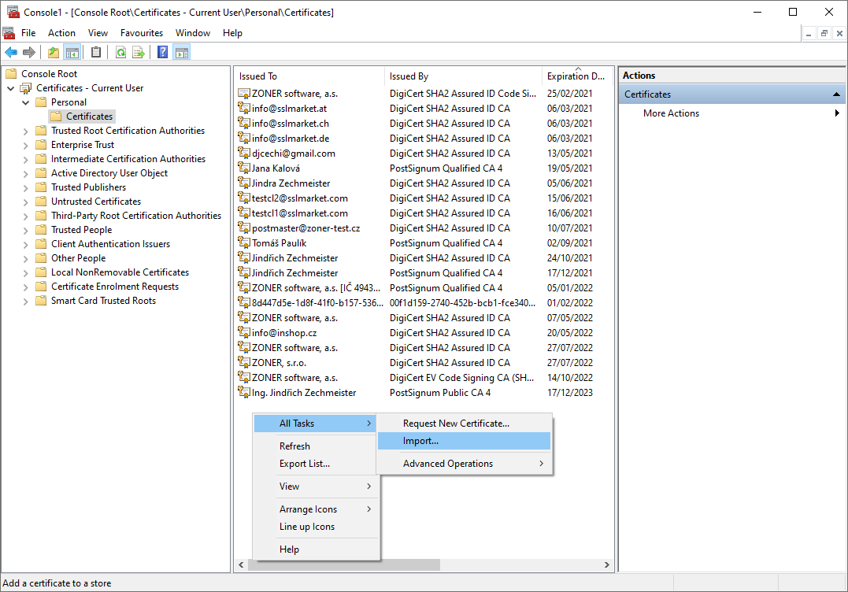
Task: Click the Refresh toolbar icon
Action: pyautogui.click(x=120, y=53)
